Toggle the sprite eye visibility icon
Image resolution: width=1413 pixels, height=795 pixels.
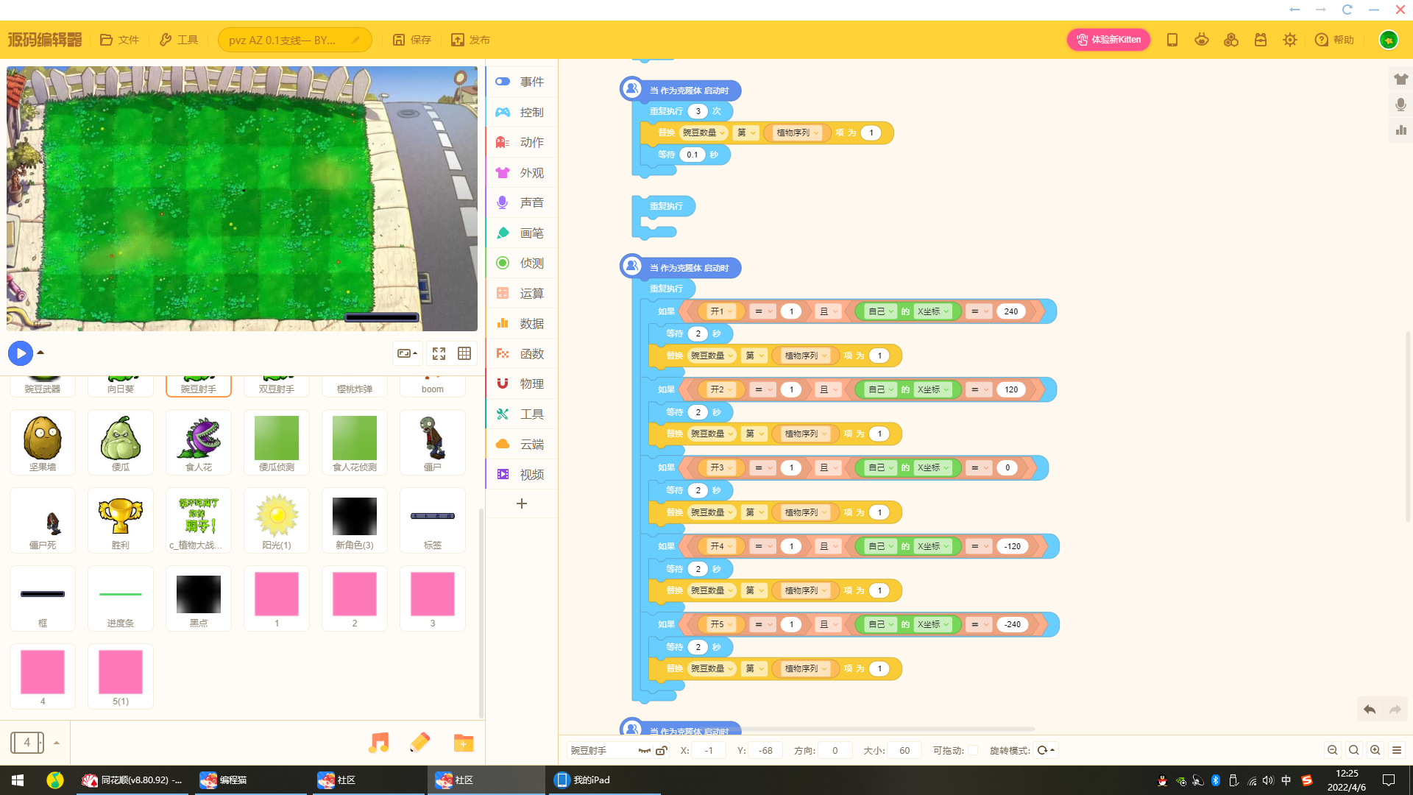tap(644, 751)
